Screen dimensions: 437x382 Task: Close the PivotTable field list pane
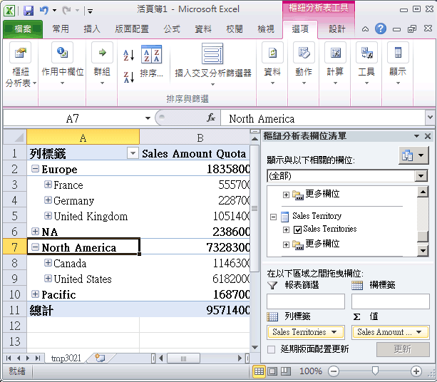(x=428, y=136)
